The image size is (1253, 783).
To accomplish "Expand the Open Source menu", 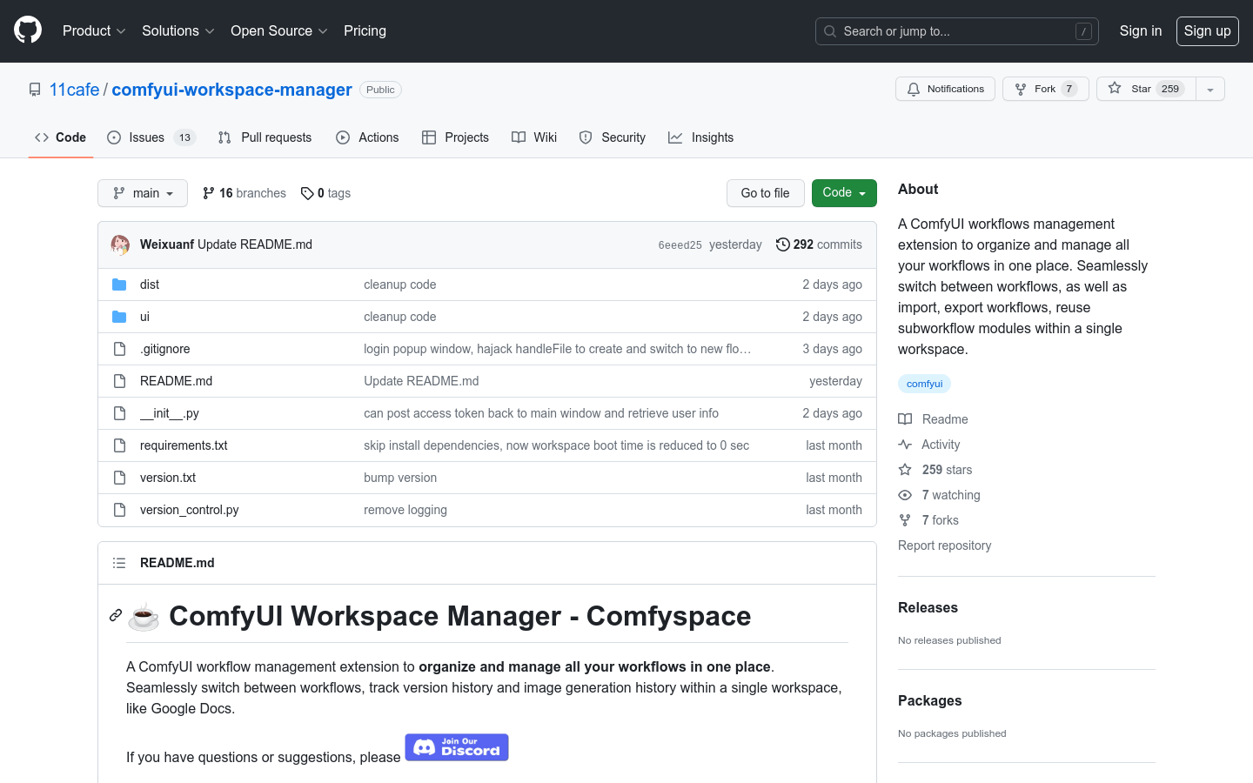I will click(x=278, y=30).
